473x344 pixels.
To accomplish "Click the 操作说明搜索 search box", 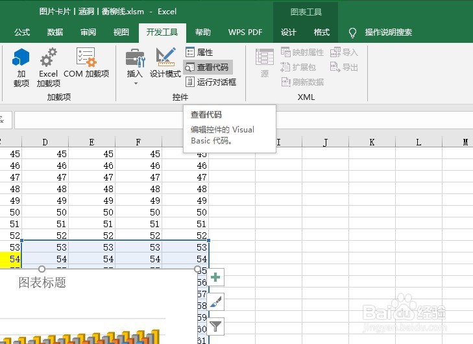I will [388, 32].
